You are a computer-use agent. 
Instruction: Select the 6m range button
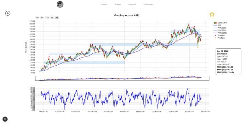[x=42, y=18]
